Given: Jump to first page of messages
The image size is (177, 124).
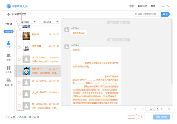Looking at the screenshot, I should coord(135,109).
